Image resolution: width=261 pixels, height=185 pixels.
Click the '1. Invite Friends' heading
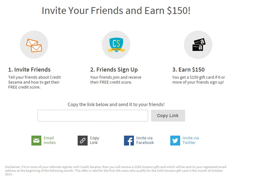click(x=29, y=70)
